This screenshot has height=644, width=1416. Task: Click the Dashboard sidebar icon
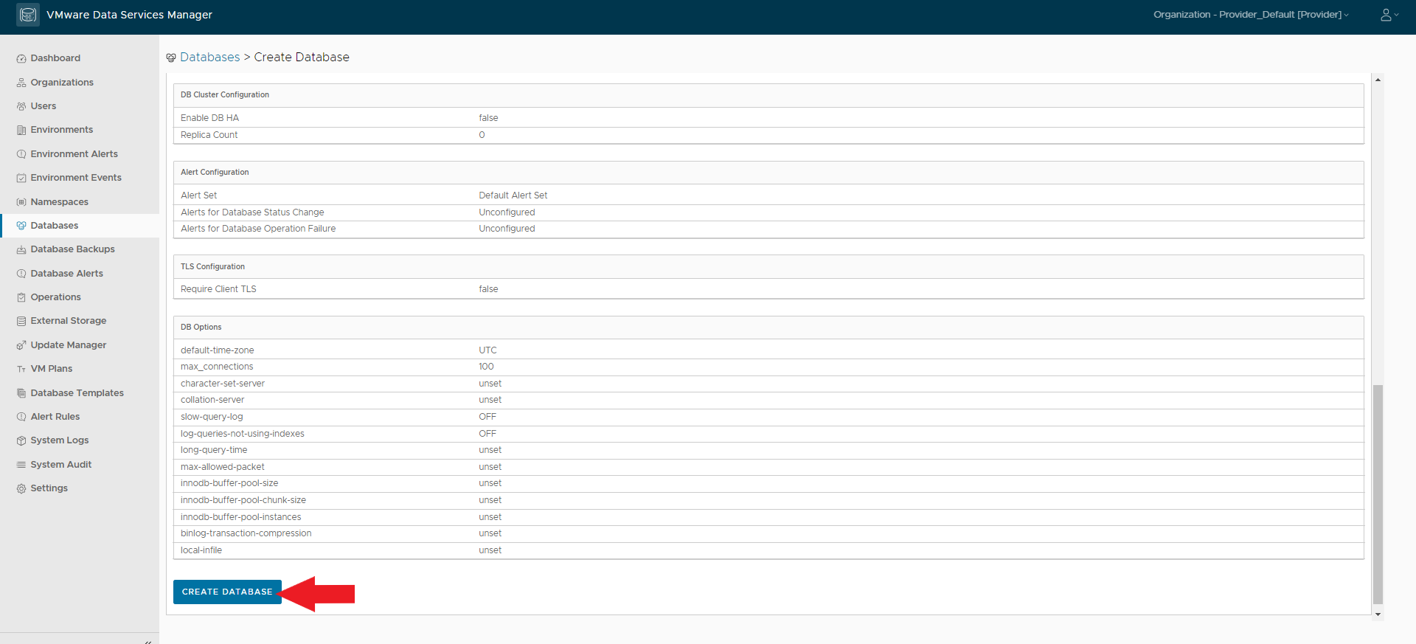21,58
